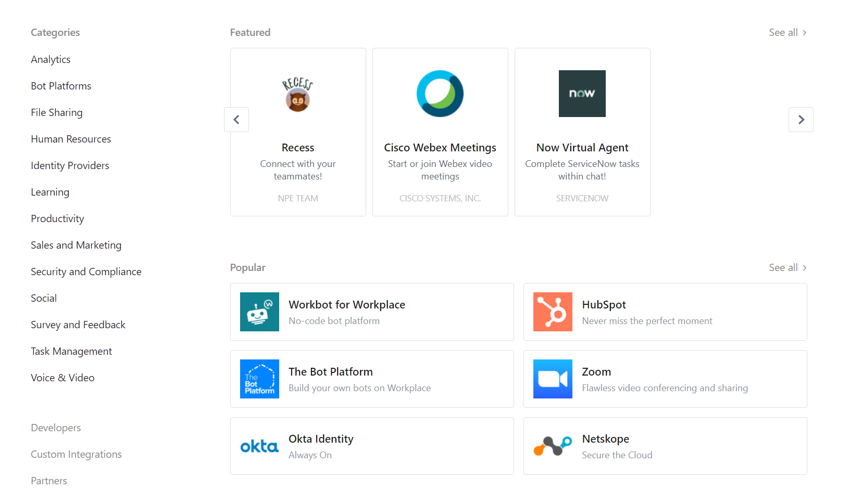862x503 pixels.
Task: Click the Zoom camera icon
Action: pos(553,379)
